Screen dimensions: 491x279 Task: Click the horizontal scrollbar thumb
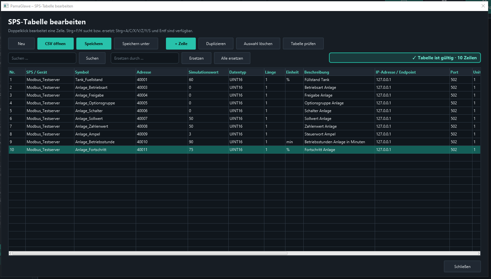[150, 253]
